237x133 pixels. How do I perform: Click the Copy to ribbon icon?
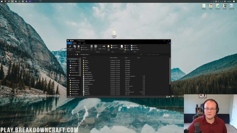click(x=96, y=47)
